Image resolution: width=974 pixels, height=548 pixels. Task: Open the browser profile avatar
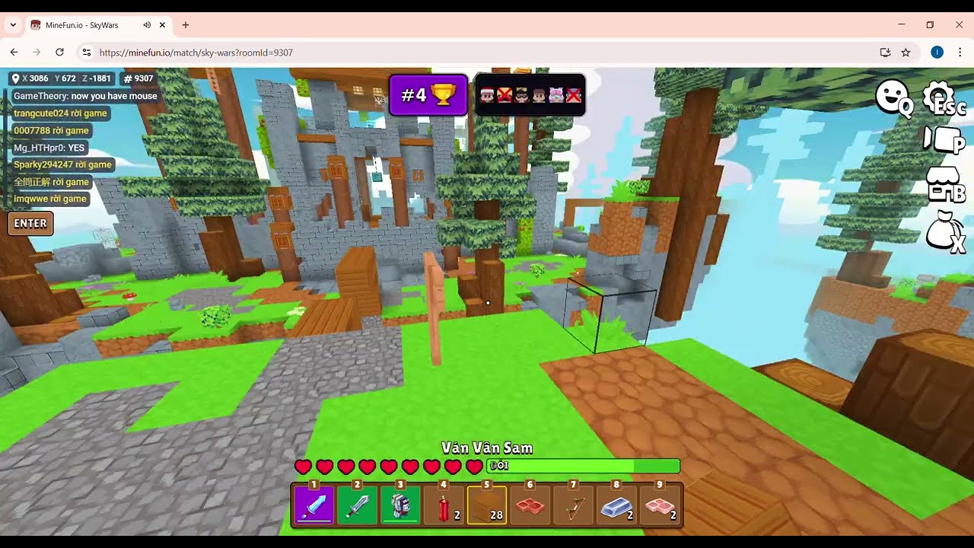(x=937, y=53)
